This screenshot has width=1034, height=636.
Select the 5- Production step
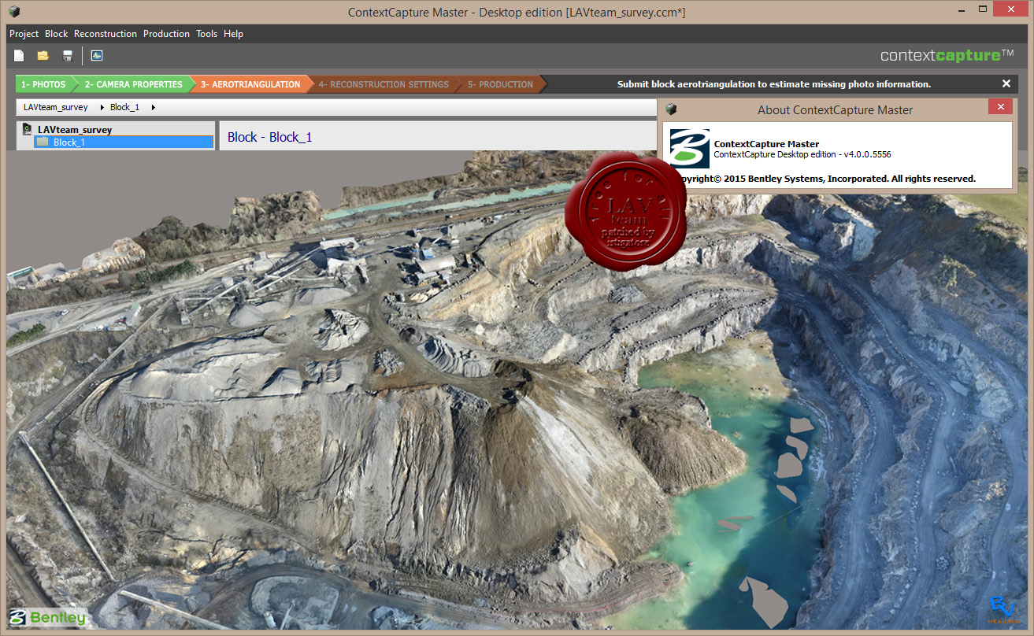point(500,84)
